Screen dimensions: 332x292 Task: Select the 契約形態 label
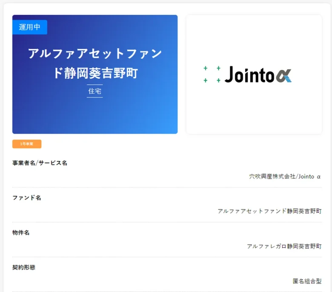(x=24, y=268)
